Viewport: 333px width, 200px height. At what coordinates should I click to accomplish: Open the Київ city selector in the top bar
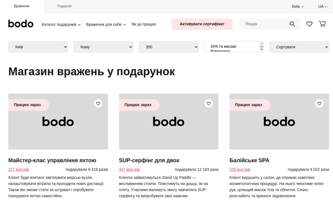[x=298, y=6]
